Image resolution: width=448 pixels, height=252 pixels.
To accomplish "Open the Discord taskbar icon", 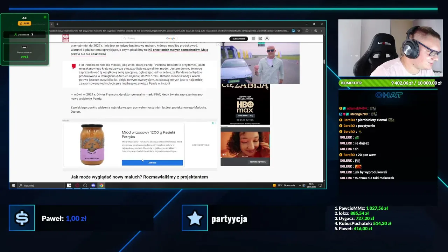I will pyautogui.click(x=93, y=185).
